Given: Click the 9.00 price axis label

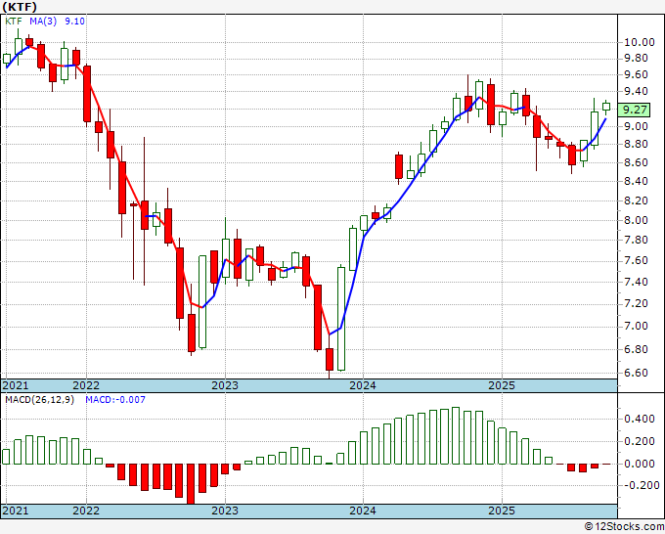Looking at the screenshot, I should (x=636, y=126).
